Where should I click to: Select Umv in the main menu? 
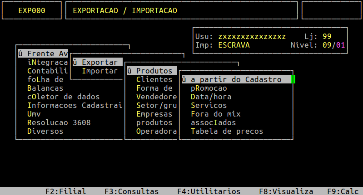coord(34,114)
